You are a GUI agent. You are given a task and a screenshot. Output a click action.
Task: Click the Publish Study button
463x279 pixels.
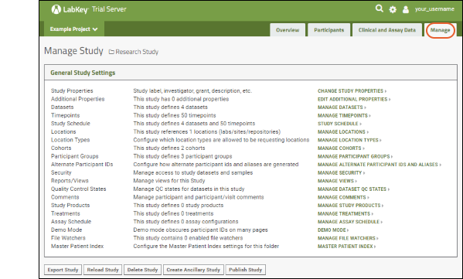[x=245, y=270]
